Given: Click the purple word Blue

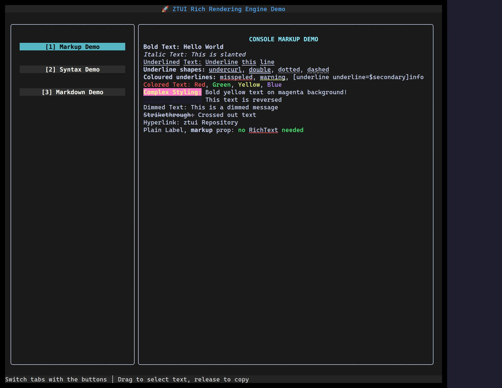Looking at the screenshot, I should coord(274,85).
